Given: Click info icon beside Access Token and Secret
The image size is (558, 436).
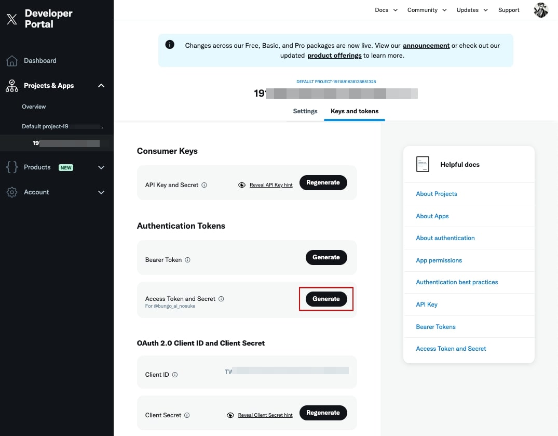Looking at the screenshot, I should click(221, 298).
